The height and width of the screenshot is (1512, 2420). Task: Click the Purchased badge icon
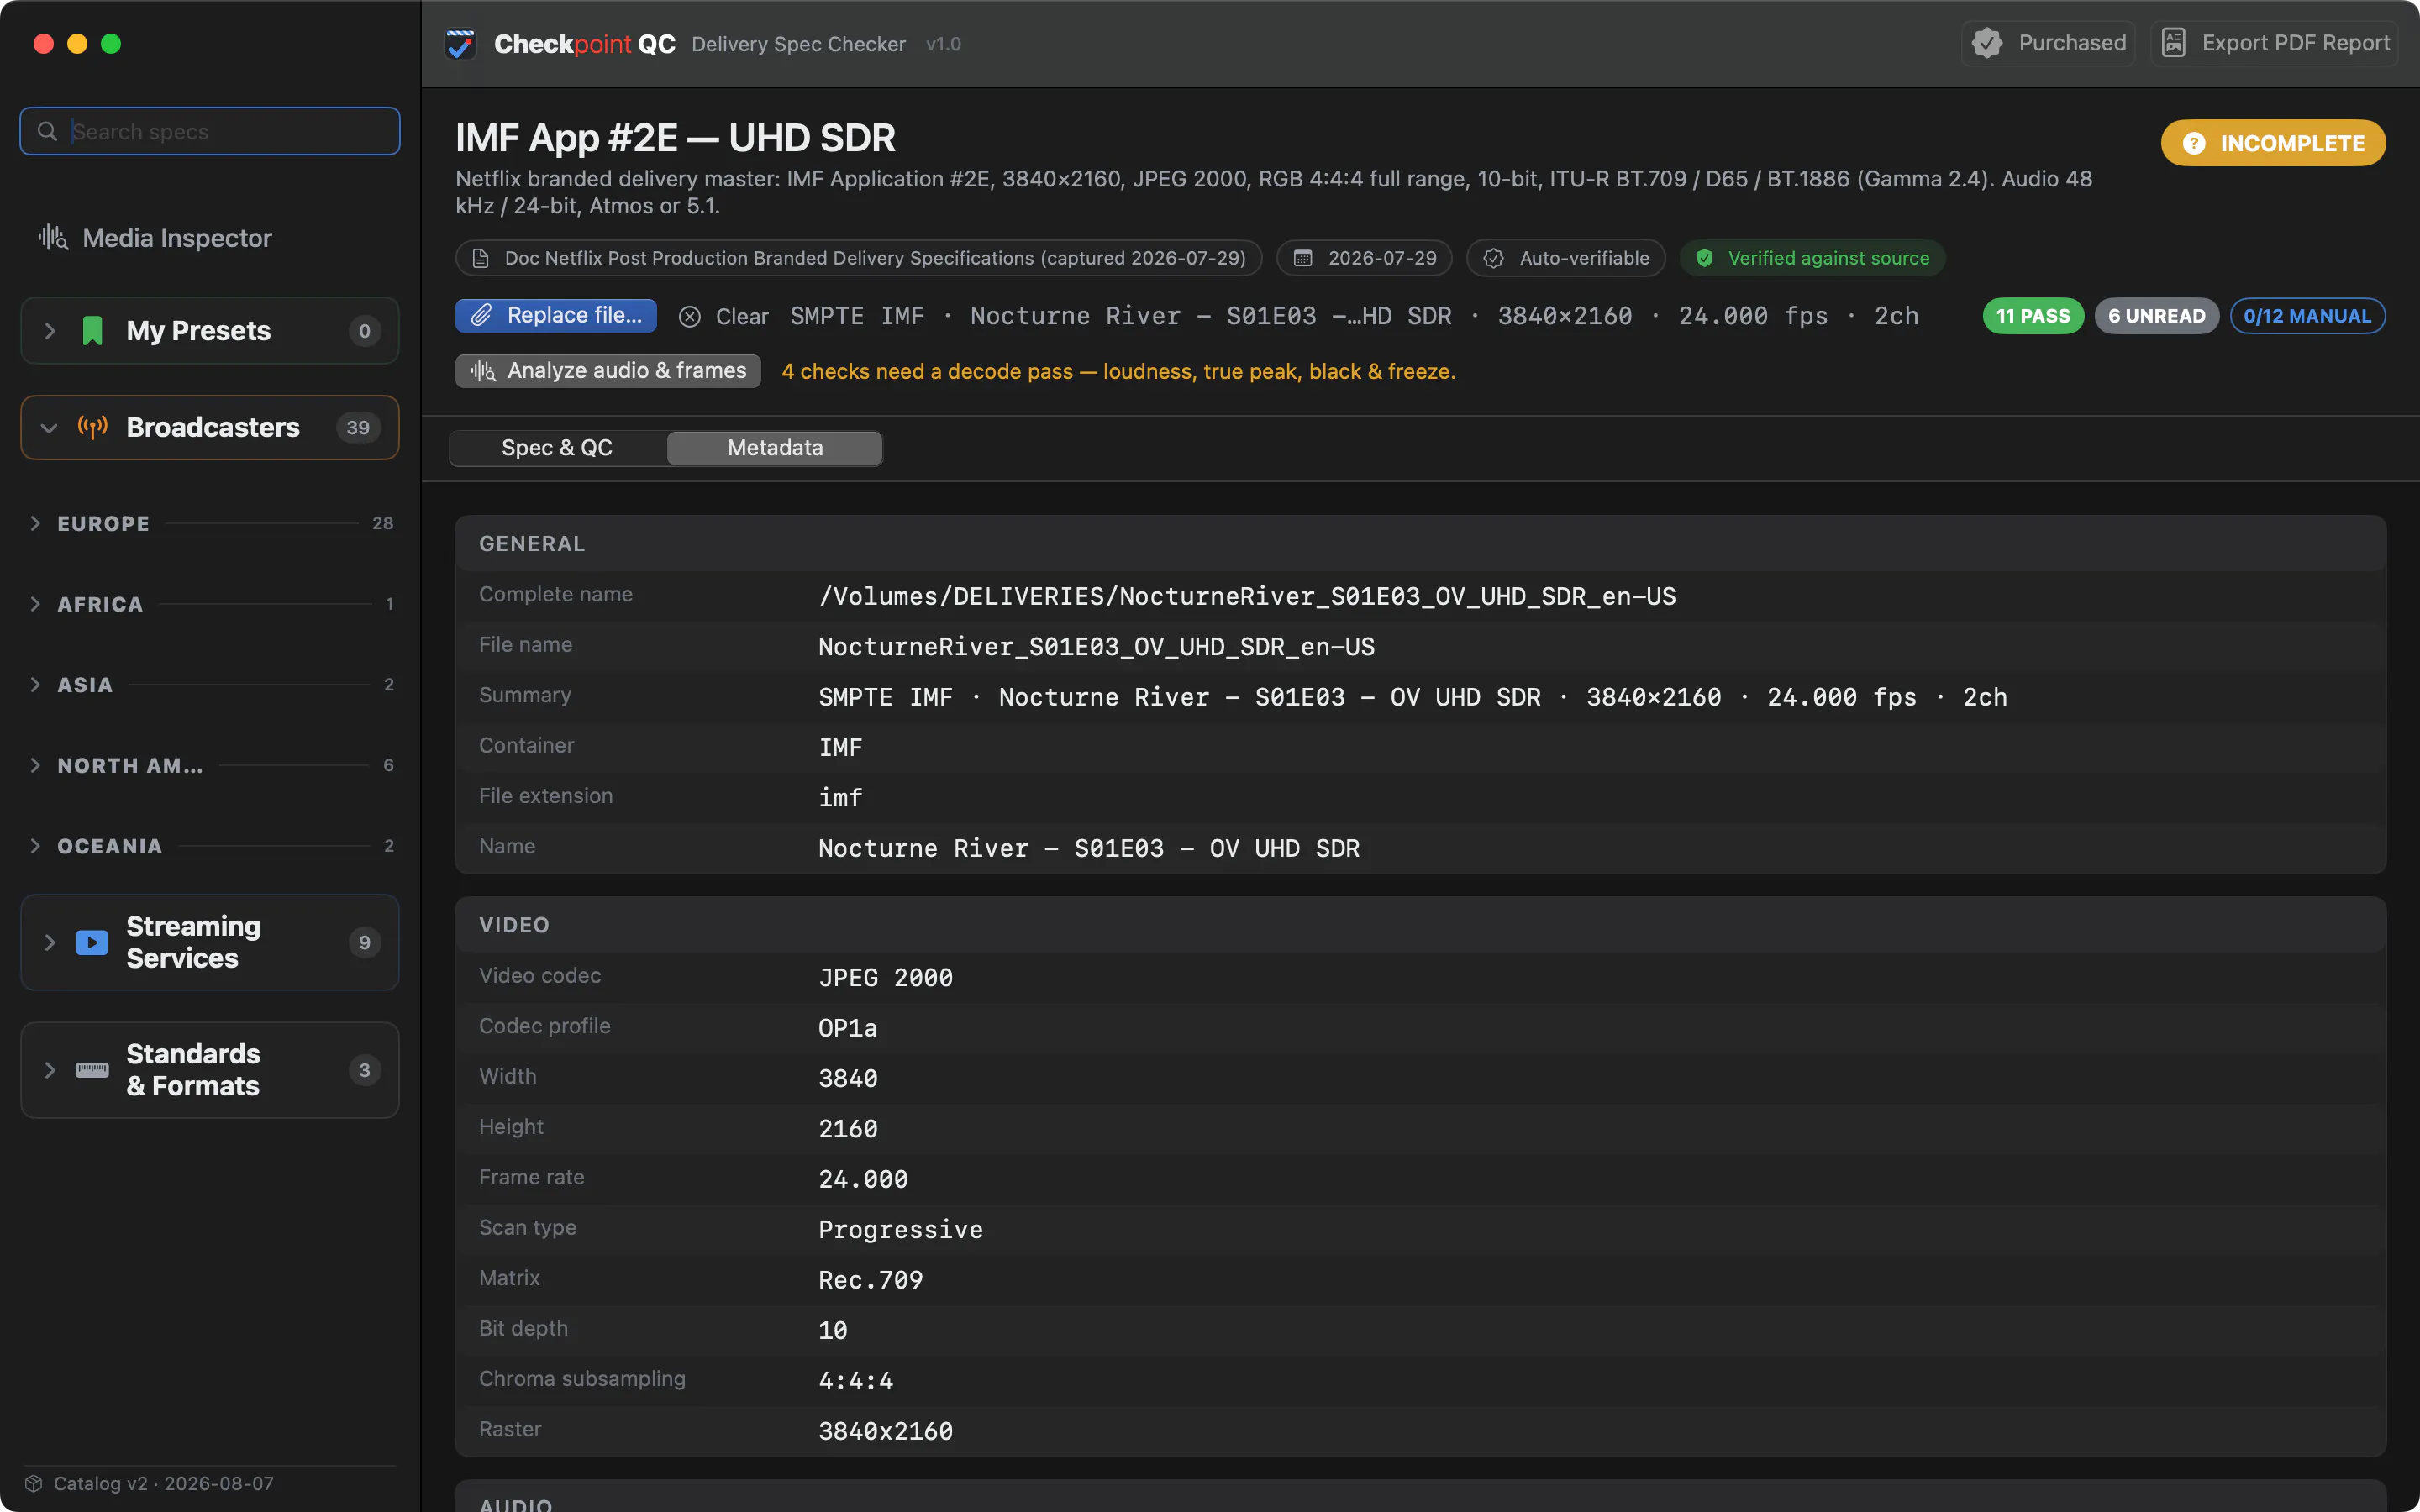(1987, 43)
